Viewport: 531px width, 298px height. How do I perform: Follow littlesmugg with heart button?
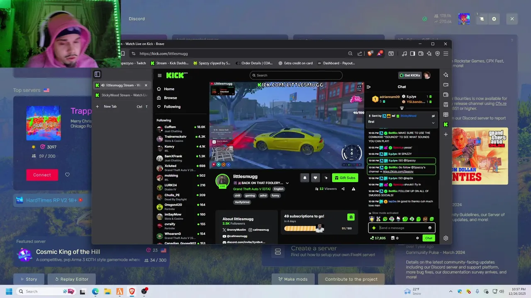[315, 178]
